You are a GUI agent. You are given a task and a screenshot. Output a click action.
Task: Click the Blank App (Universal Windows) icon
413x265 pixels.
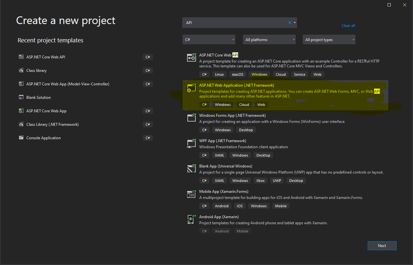[192, 168]
